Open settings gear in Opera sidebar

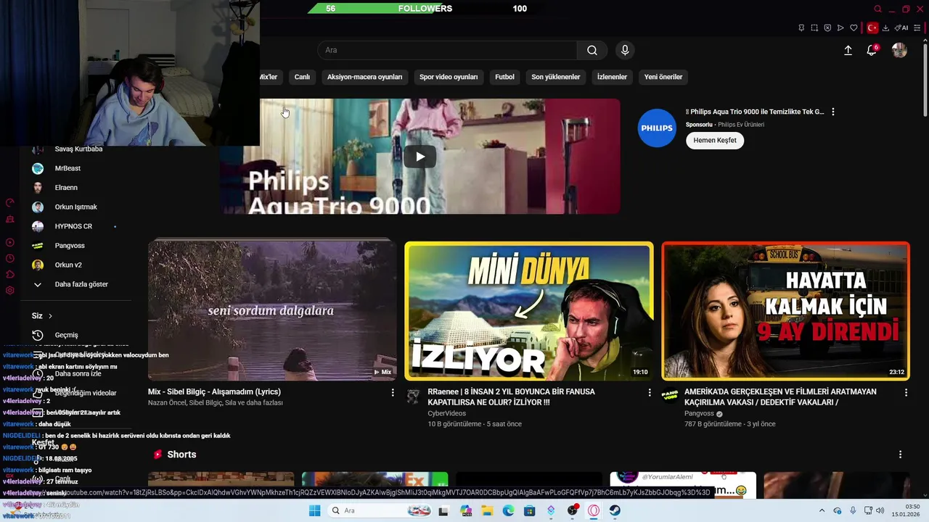point(10,291)
